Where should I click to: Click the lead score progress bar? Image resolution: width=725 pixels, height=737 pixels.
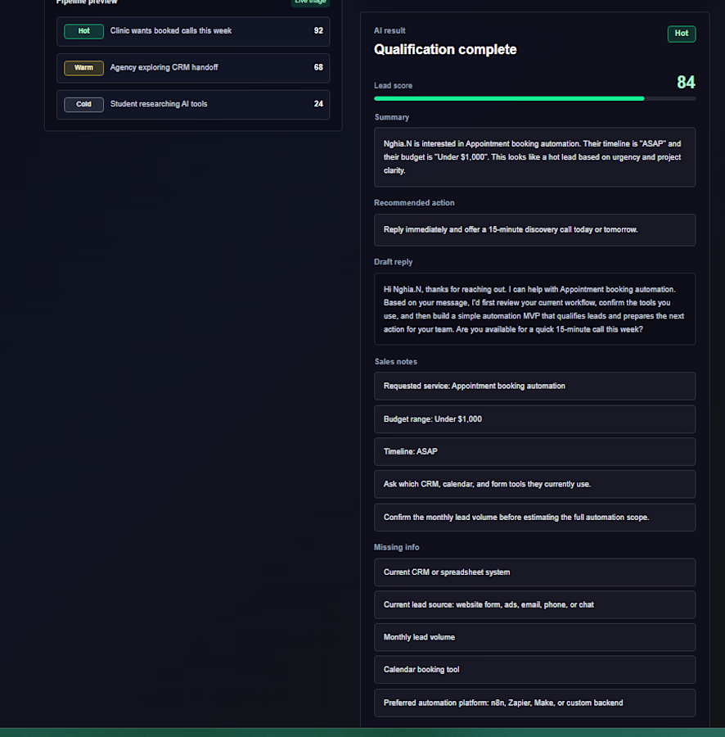534,99
